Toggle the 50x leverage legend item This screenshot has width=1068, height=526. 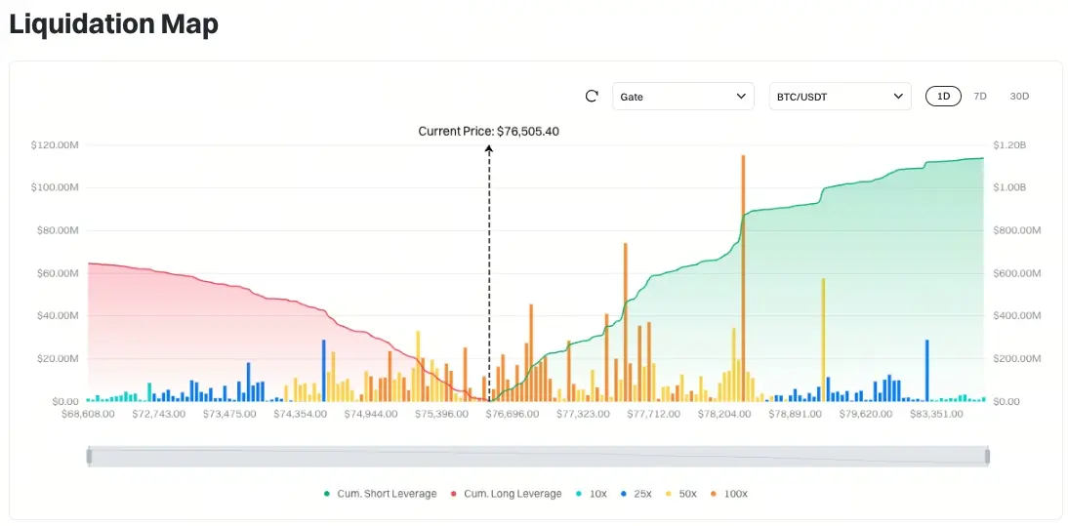coord(681,494)
